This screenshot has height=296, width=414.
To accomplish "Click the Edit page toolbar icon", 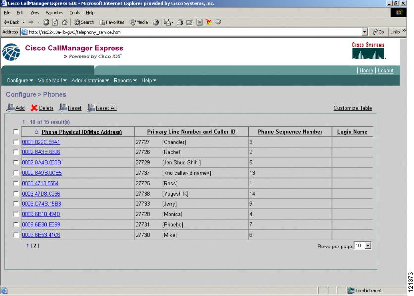I will click(189, 22).
